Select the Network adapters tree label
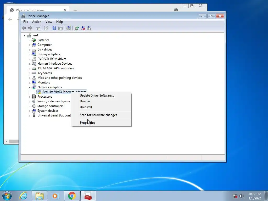 pyautogui.click(x=49, y=87)
